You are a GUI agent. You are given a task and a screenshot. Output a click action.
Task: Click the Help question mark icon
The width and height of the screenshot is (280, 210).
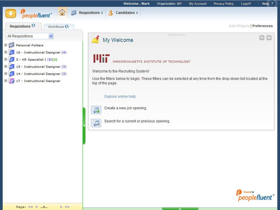pos(272,4)
